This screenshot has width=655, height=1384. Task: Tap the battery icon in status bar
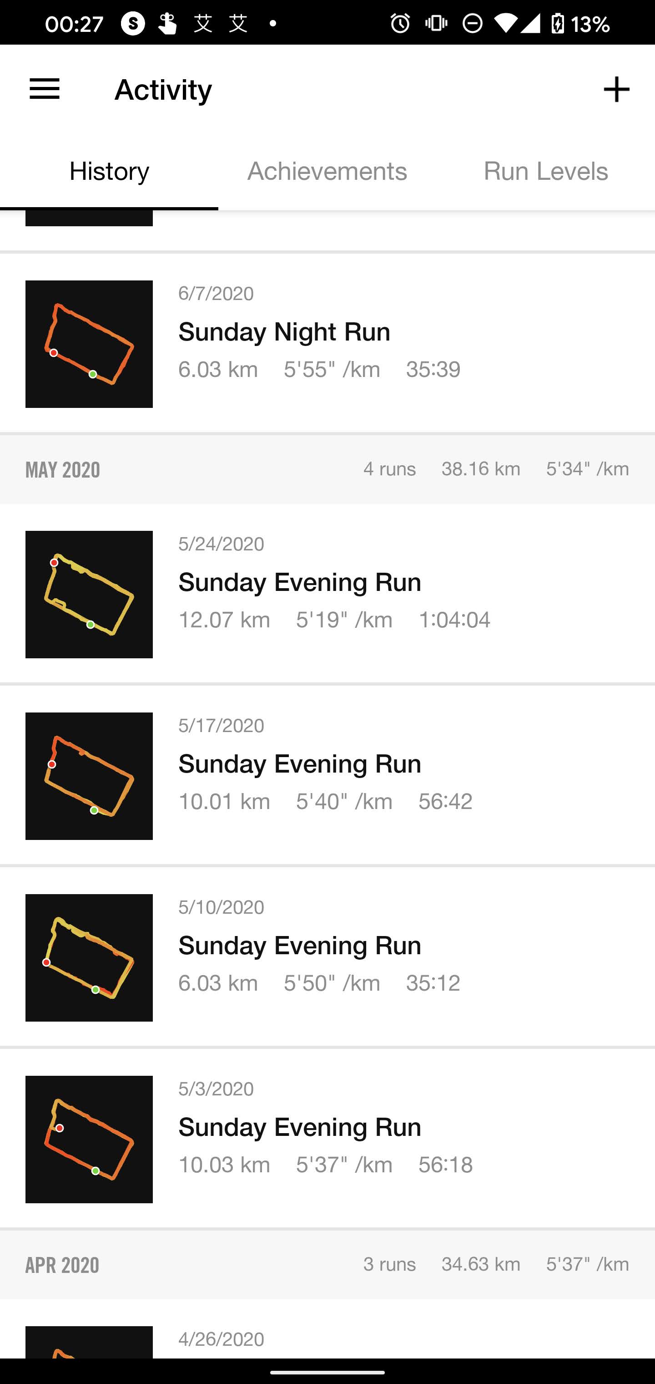(x=558, y=24)
